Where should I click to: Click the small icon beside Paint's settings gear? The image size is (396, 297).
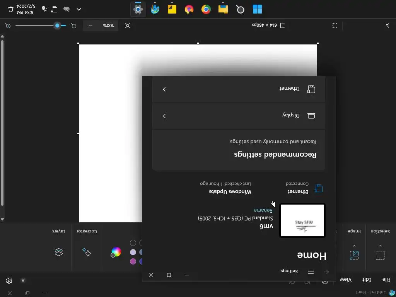click(x=23, y=280)
